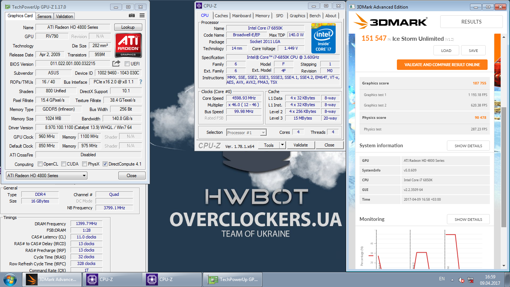Select the GPU-Z Graphics Card tab
510x287 pixels.
tap(20, 16)
